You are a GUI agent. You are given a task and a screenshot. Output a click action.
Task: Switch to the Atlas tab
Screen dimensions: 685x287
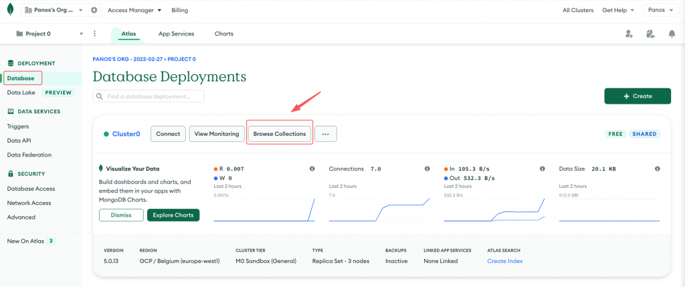(x=128, y=33)
